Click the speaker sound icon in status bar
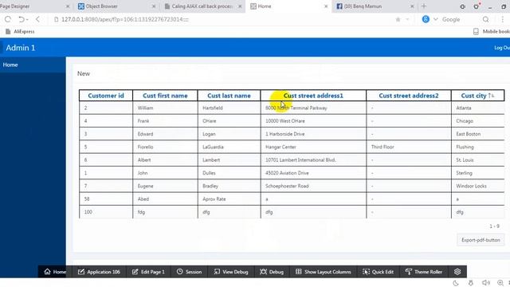Viewport: 510px width, 287px height. 485,283
